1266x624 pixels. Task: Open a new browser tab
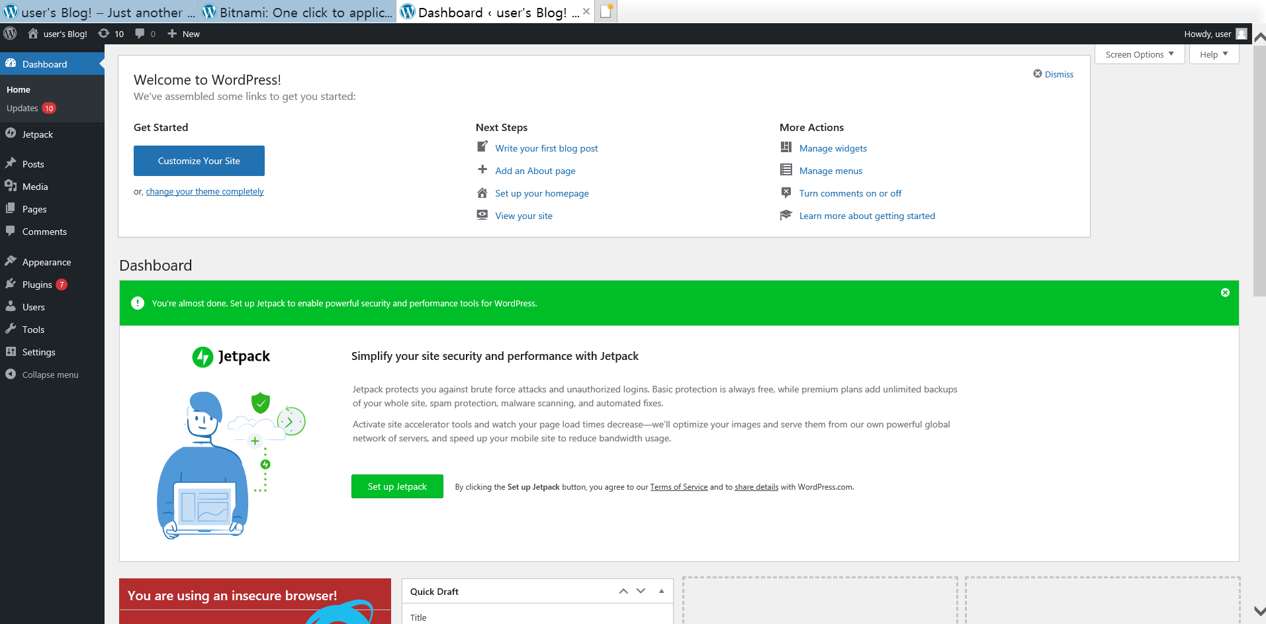[x=607, y=11]
